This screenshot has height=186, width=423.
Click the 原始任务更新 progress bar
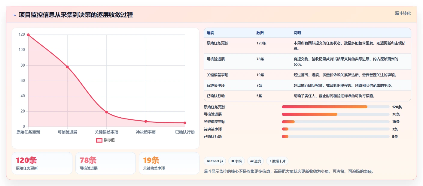pyautogui.click(x=336, y=107)
